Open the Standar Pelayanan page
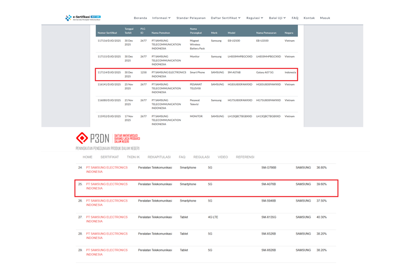Viewport: 407px width, 271px height. (191, 18)
